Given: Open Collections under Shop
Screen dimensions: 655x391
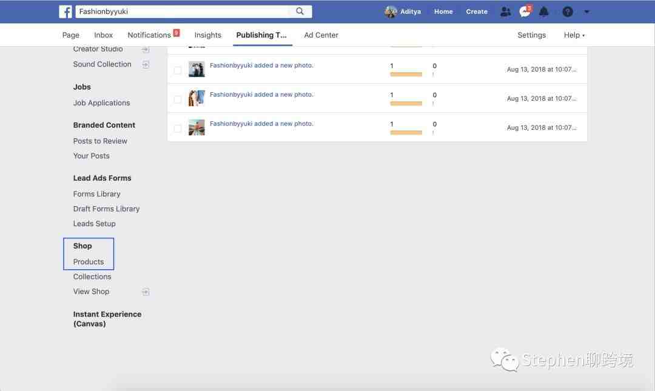Looking at the screenshot, I should click(92, 277).
